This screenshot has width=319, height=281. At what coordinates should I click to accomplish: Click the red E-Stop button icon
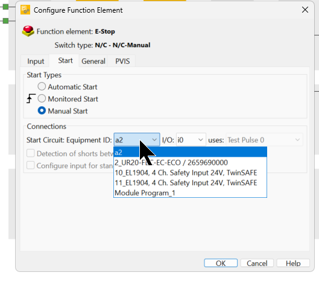(28, 31)
